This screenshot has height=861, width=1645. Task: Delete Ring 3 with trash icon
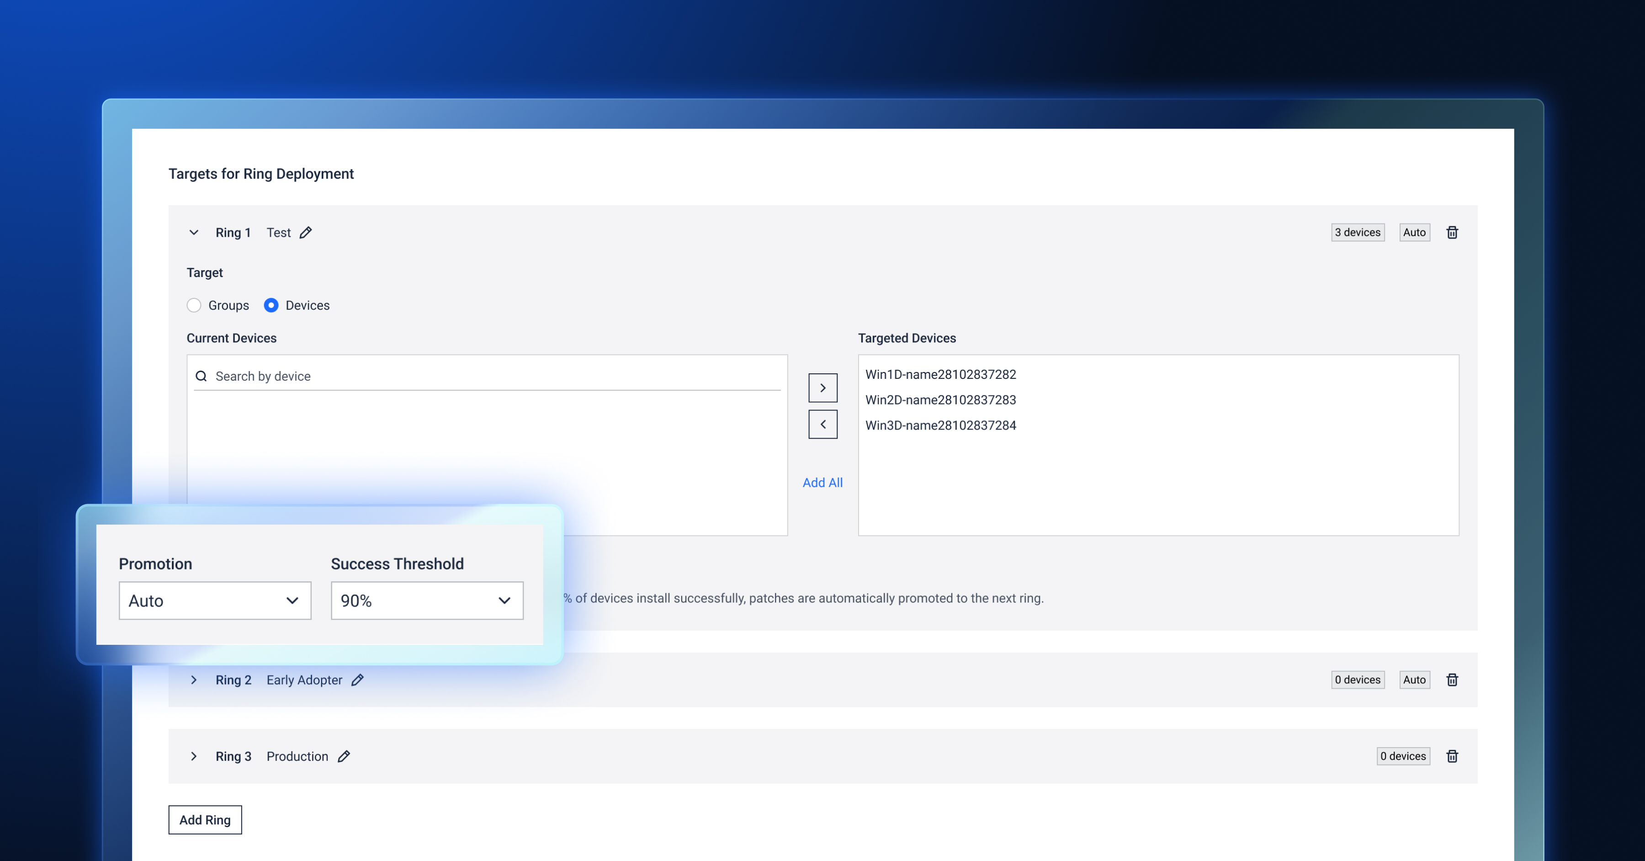[1452, 756]
